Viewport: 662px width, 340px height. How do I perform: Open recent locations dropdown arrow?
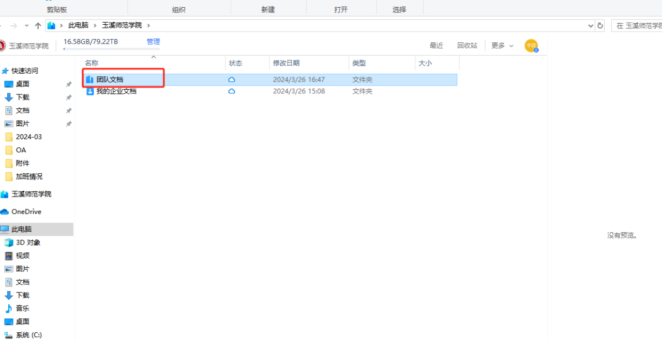pyautogui.click(x=27, y=26)
